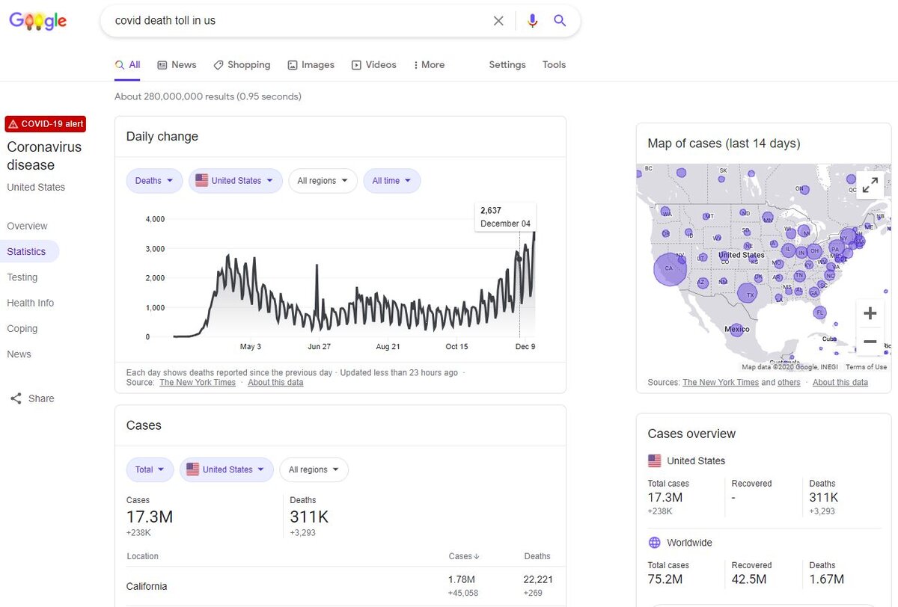This screenshot has width=898, height=607.
Task: Open the All results tab
Action: coord(127,65)
